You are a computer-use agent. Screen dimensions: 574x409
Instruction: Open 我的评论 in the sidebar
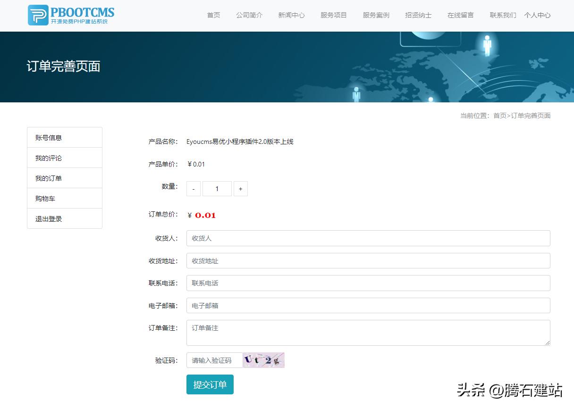pyautogui.click(x=65, y=158)
